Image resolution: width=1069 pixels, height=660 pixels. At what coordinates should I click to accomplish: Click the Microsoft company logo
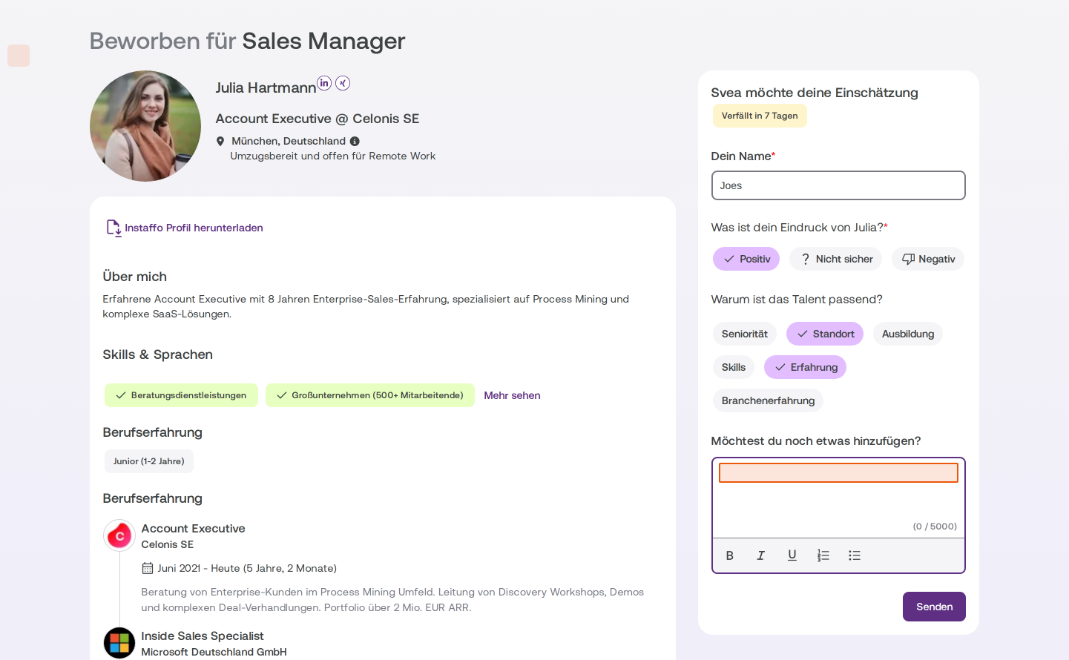119,643
